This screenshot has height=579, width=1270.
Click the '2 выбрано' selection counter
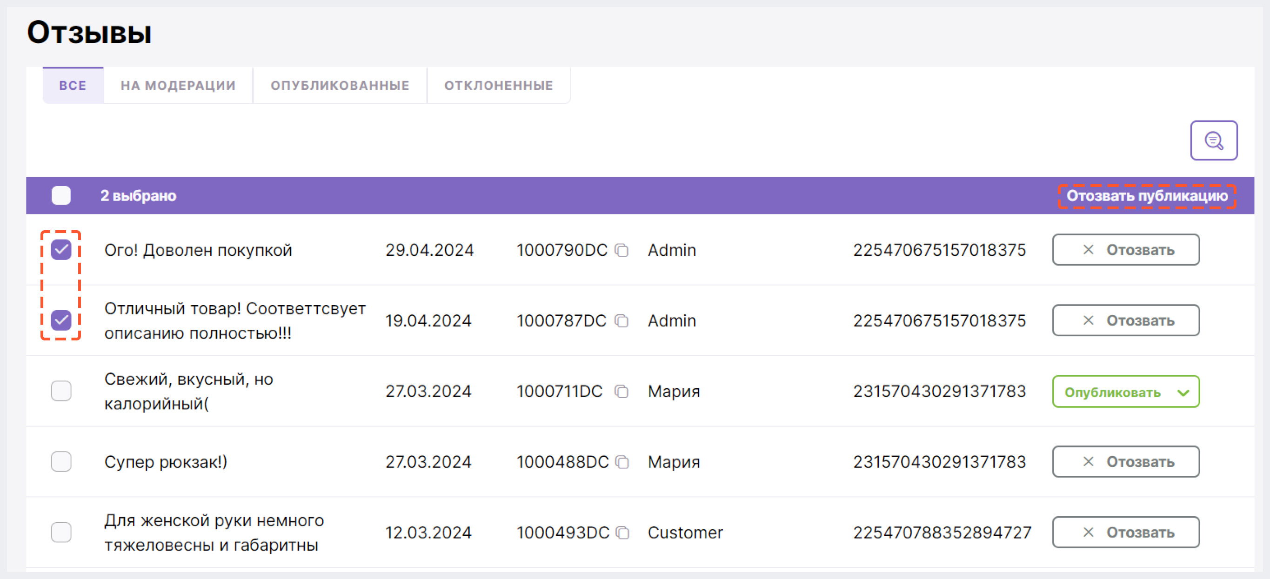pos(138,196)
